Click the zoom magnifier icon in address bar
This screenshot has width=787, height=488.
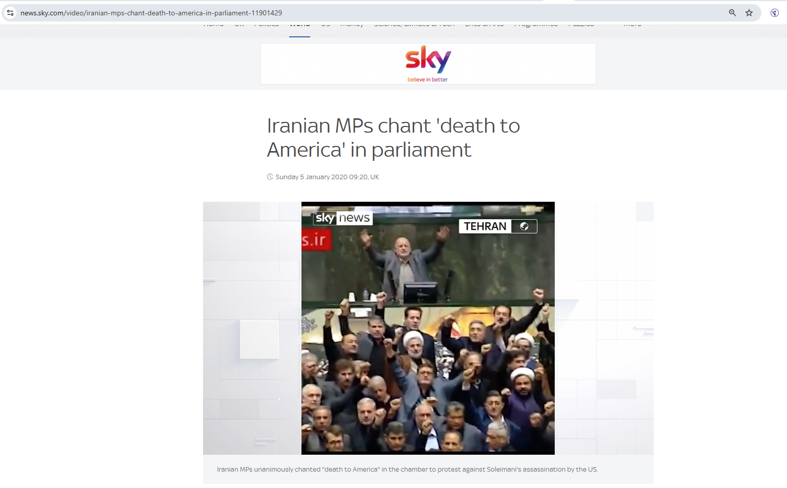coord(732,13)
